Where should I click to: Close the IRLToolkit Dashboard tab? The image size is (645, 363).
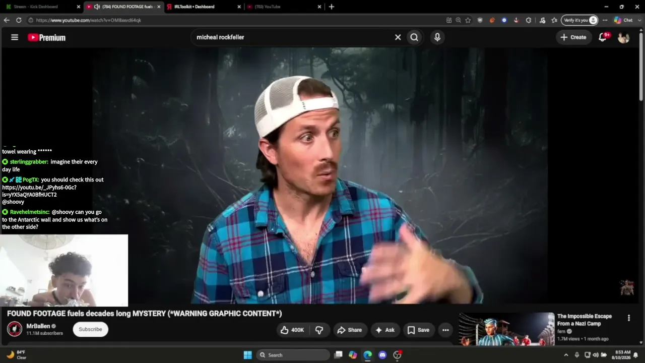[239, 7]
